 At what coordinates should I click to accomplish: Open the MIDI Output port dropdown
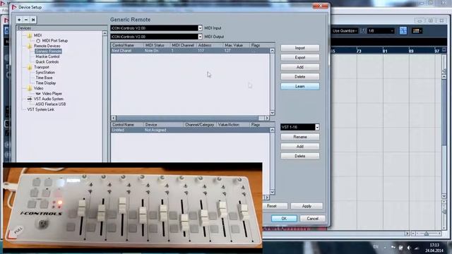coord(200,37)
